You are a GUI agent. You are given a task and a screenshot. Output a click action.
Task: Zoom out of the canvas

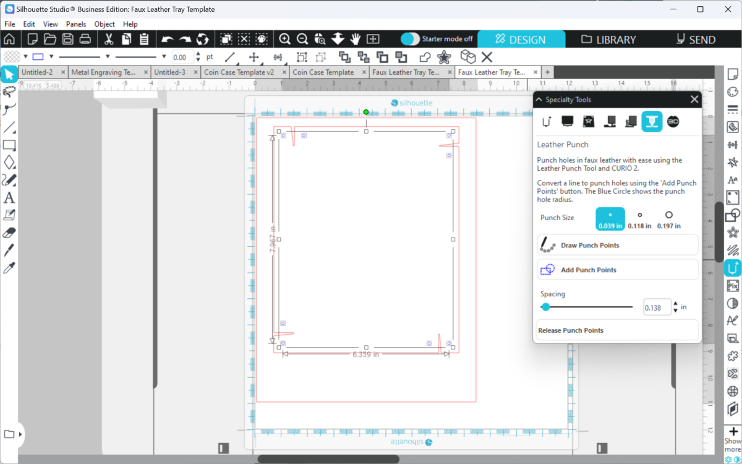pyautogui.click(x=302, y=39)
